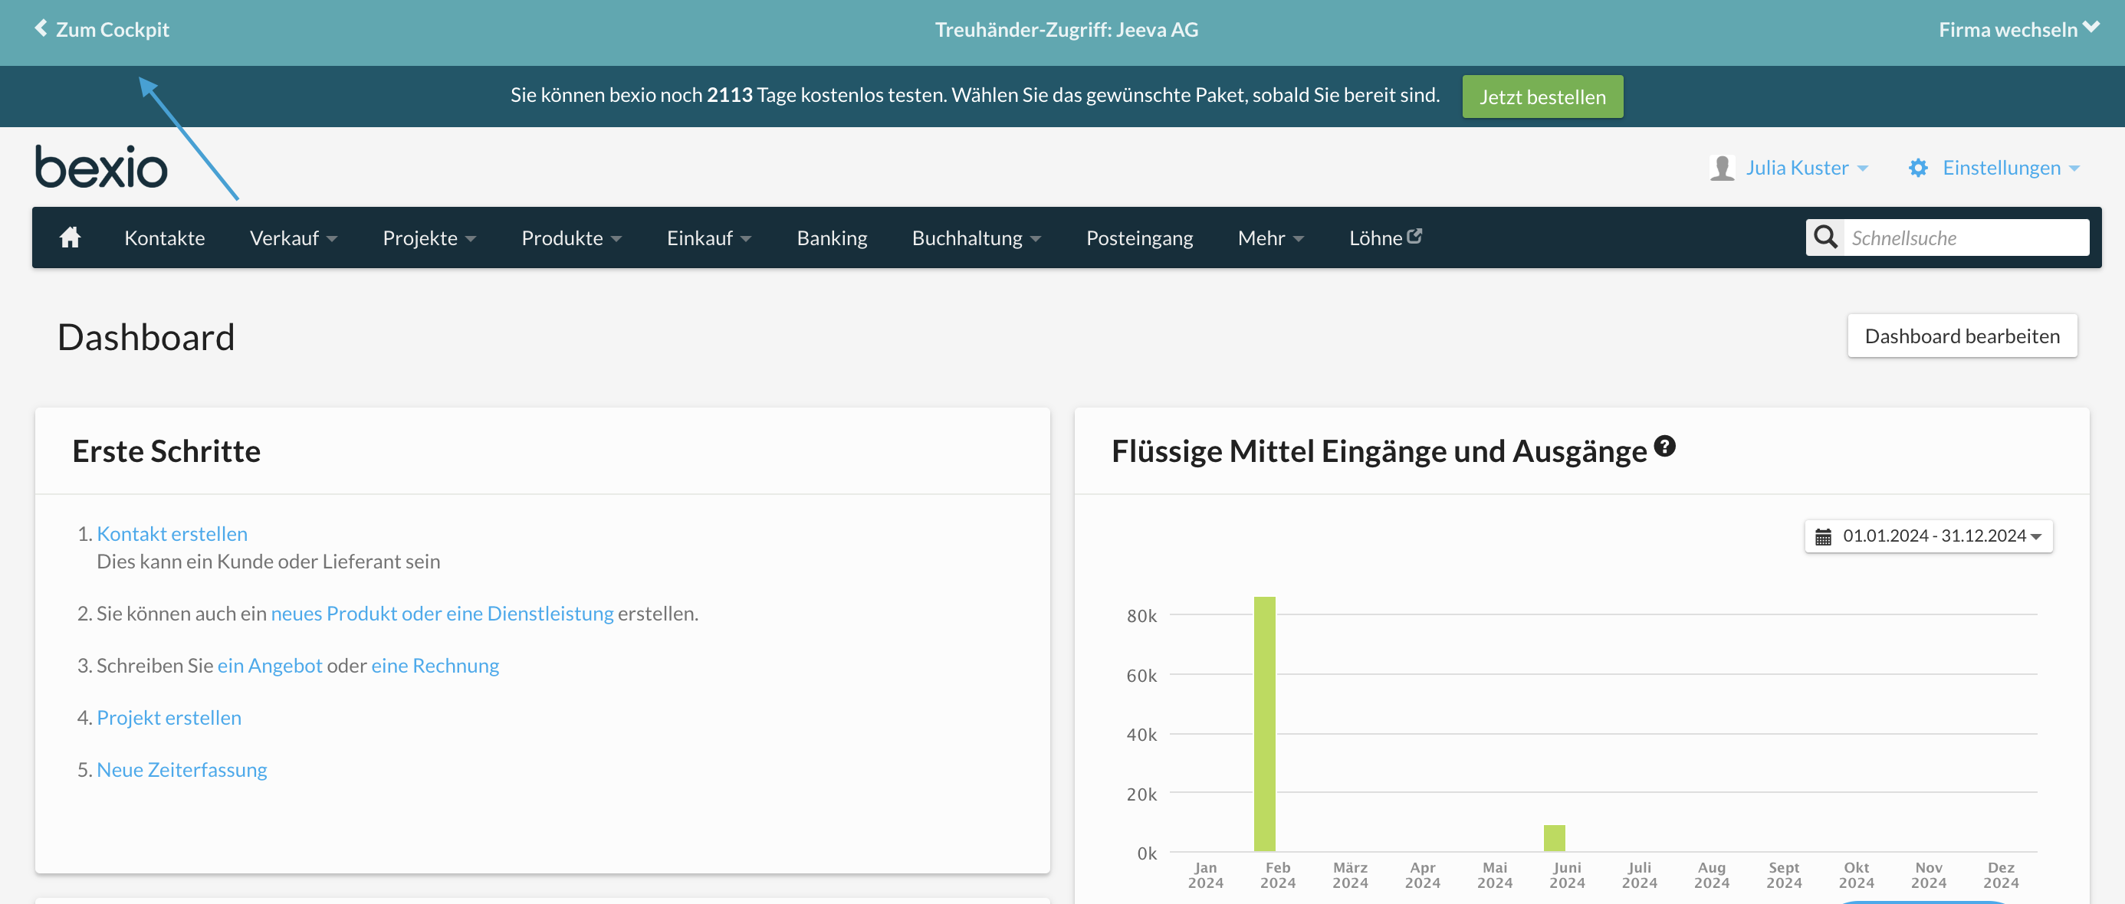The height and width of the screenshot is (904, 2125).
Task: Click the Jetzt bestellen button
Action: point(1542,97)
